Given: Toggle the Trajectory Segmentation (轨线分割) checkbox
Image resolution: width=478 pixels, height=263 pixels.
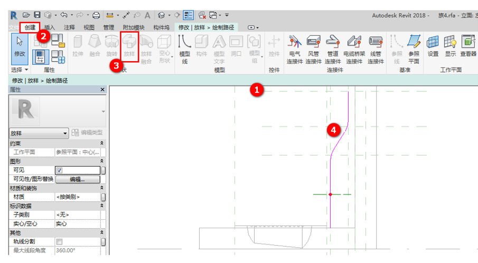Looking at the screenshot, I should pyautogui.click(x=59, y=241).
